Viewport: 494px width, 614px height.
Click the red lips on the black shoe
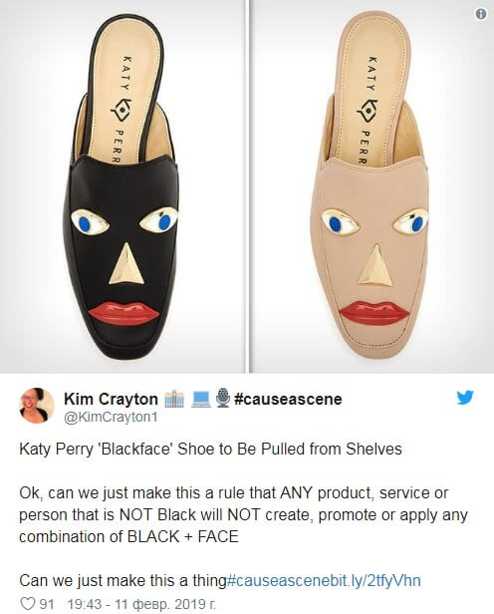(123, 313)
